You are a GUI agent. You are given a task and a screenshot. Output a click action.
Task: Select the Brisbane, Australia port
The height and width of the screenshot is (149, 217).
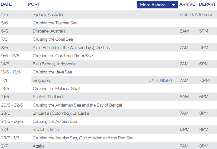(x=49, y=31)
